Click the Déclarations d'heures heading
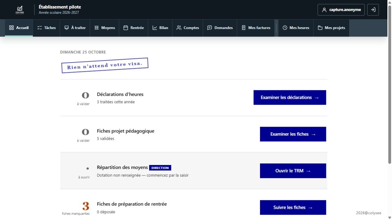Viewport: 392px width, 220px height. pyautogui.click(x=120, y=94)
